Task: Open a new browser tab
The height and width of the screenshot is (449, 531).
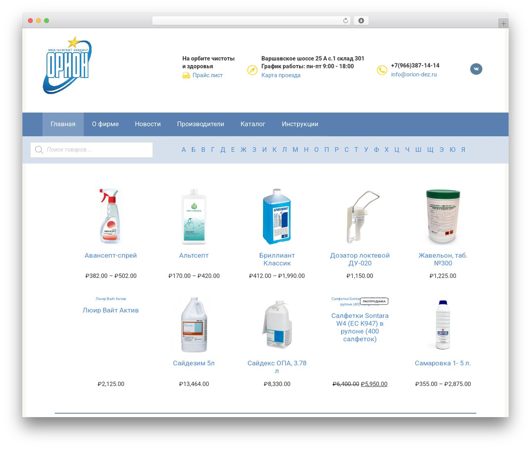Action: tap(503, 24)
